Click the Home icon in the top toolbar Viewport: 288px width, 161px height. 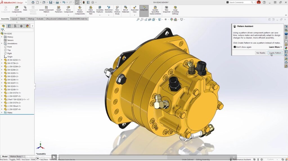point(33,2)
